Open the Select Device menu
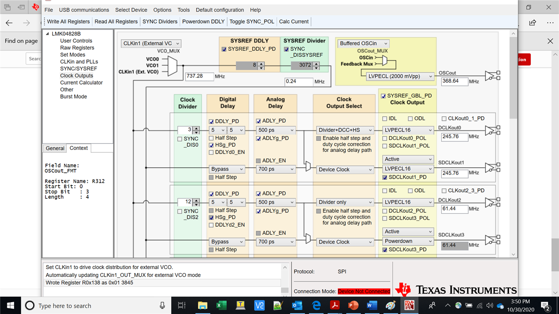 tap(131, 10)
